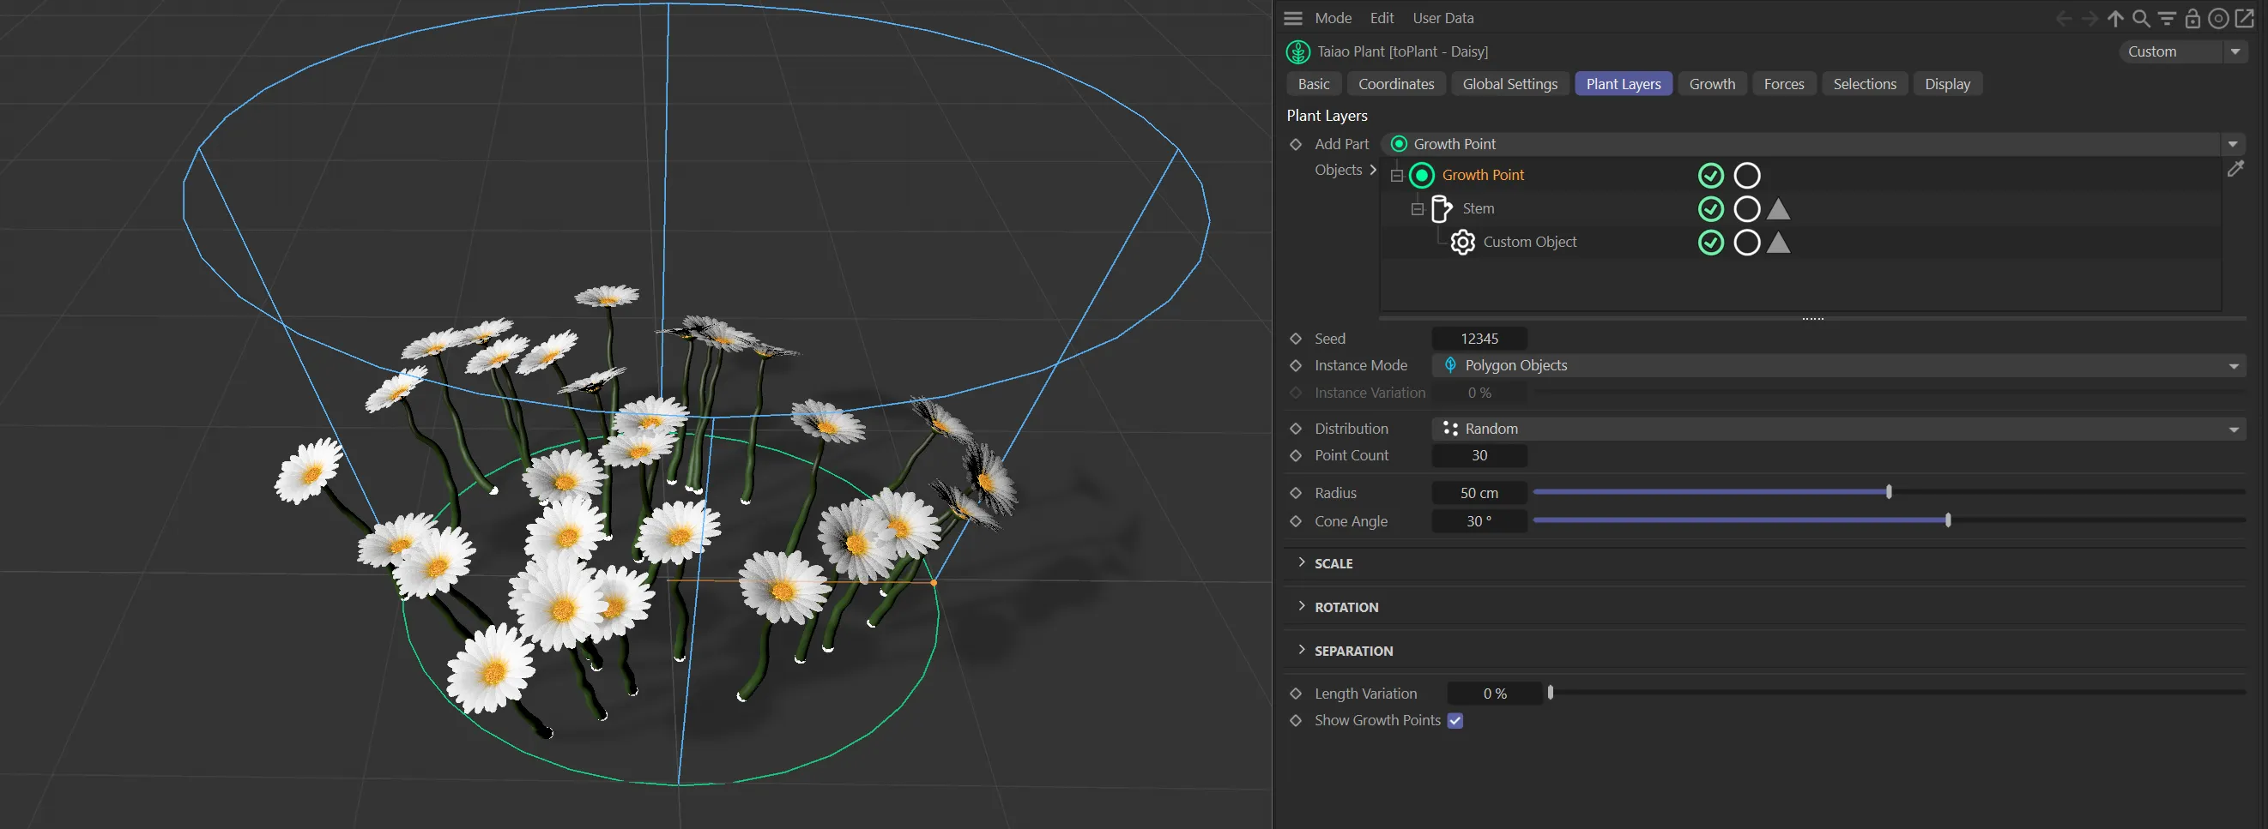Open the Instance Mode dropdown
This screenshot has width=2268, height=829.
point(1838,365)
